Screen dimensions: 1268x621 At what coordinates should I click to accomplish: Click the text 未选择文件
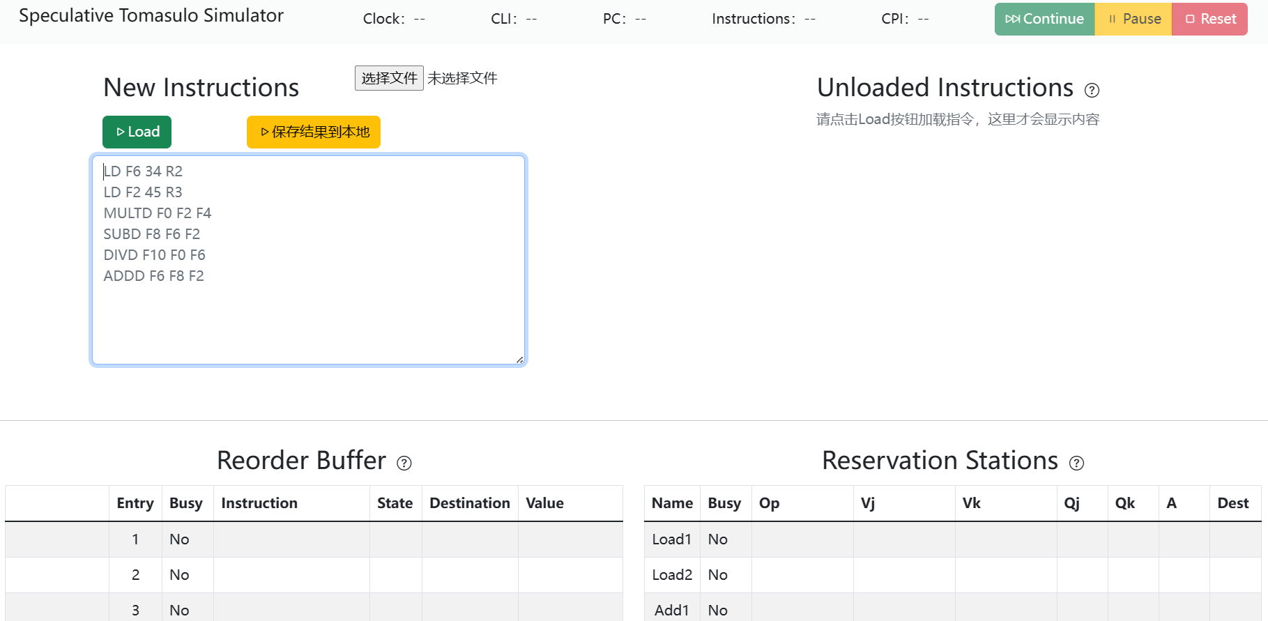pyautogui.click(x=462, y=78)
